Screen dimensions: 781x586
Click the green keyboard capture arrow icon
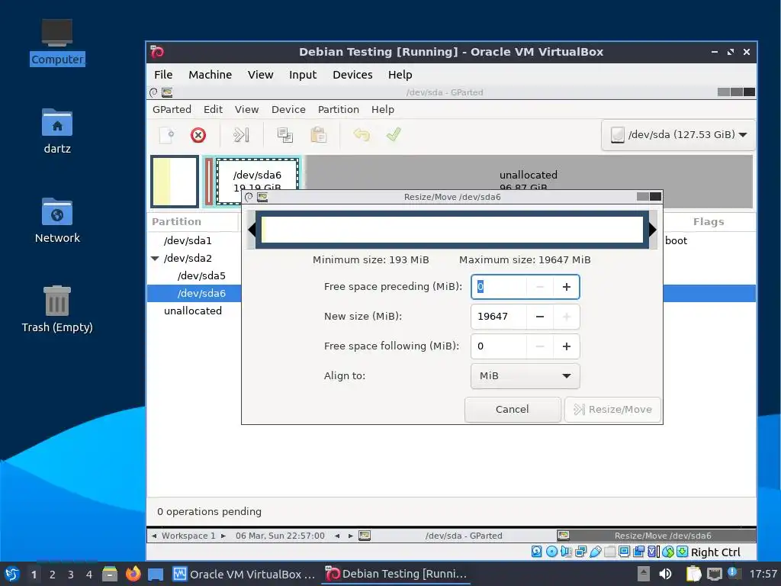tap(683, 552)
